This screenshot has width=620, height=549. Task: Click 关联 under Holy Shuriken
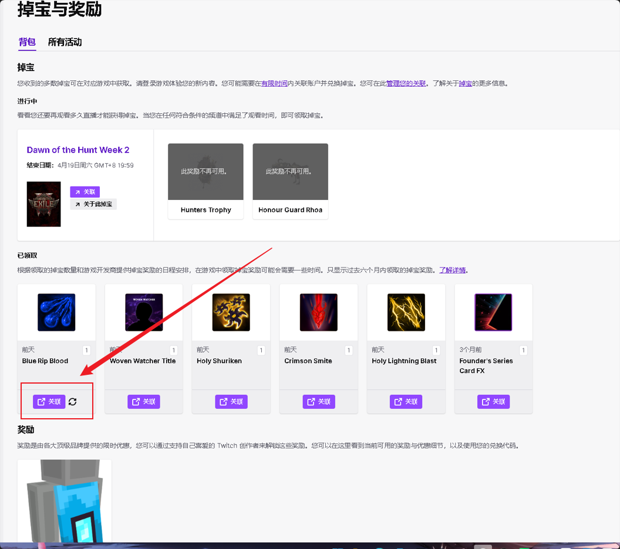pyautogui.click(x=231, y=402)
